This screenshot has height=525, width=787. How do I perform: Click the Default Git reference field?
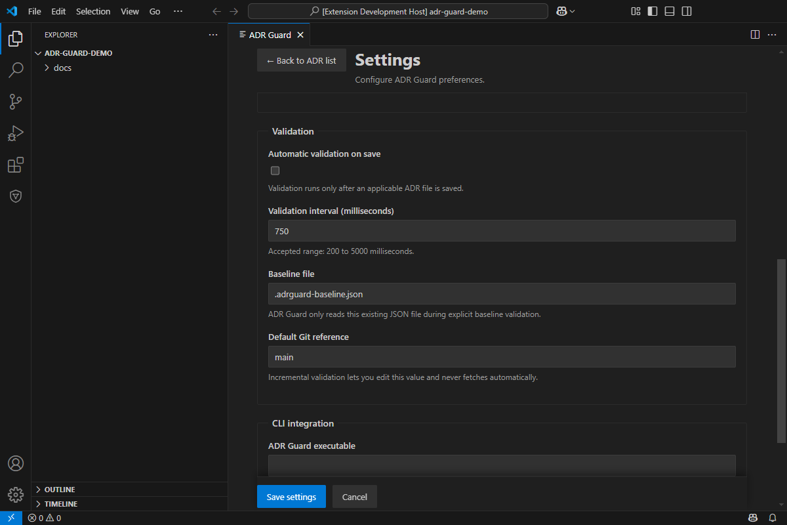[x=502, y=357]
